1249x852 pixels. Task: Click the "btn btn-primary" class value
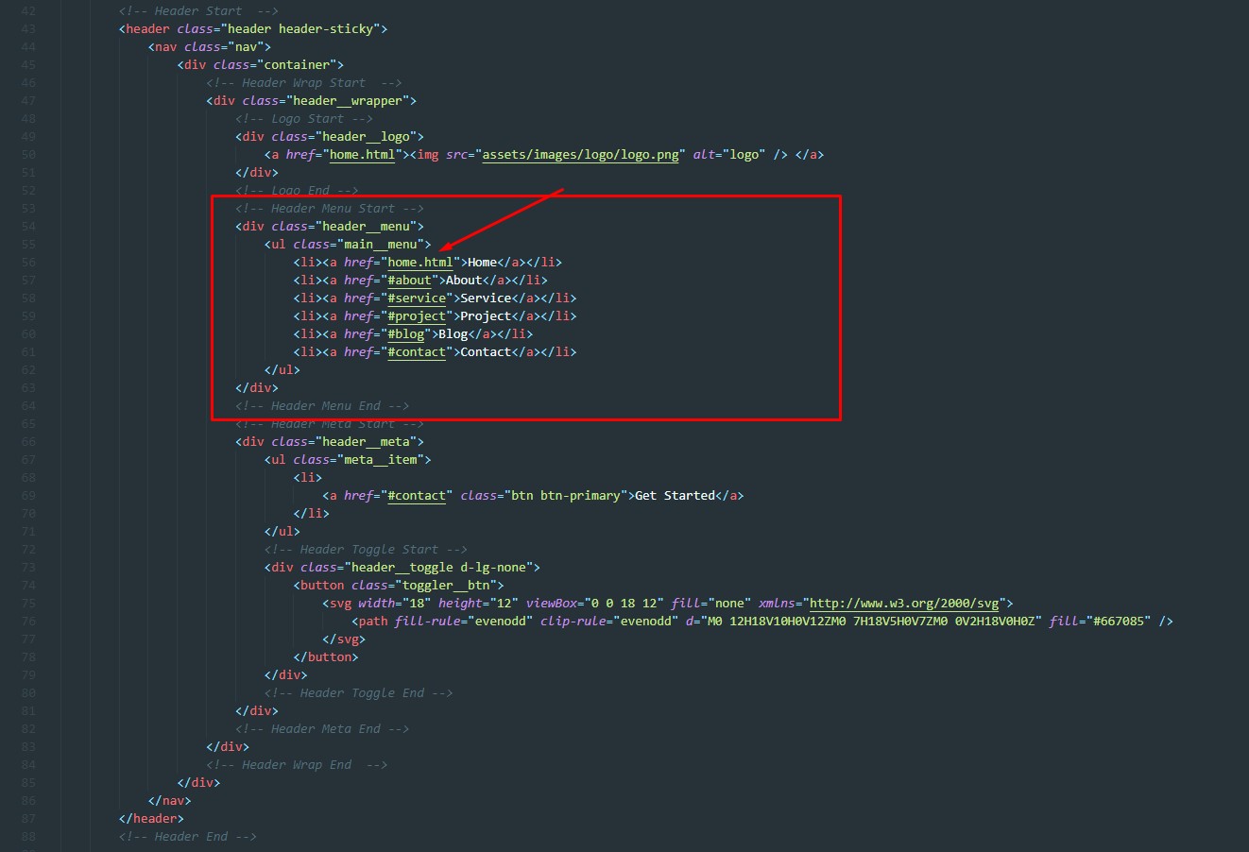tap(565, 496)
